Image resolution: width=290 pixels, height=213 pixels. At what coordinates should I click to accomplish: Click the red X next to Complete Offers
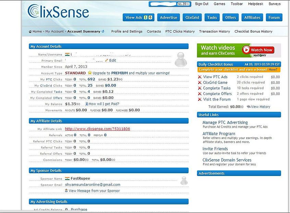(200, 94)
